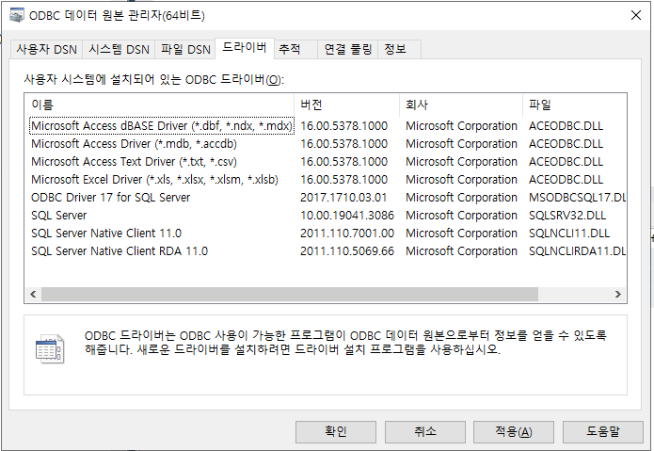Select the 파일 DSN tab
Screen dimensions: 654x451
pyautogui.click(x=185, y=50)
